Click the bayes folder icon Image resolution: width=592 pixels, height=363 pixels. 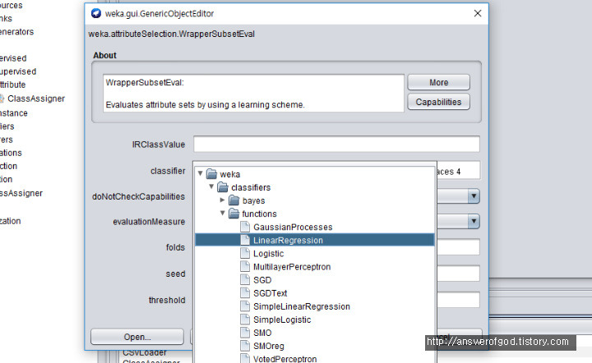coord(234,200)
